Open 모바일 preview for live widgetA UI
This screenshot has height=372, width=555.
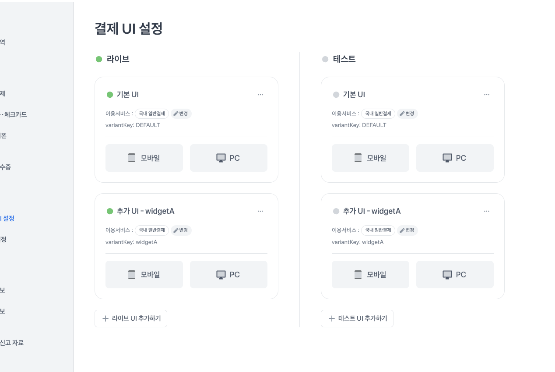[144, 275]
